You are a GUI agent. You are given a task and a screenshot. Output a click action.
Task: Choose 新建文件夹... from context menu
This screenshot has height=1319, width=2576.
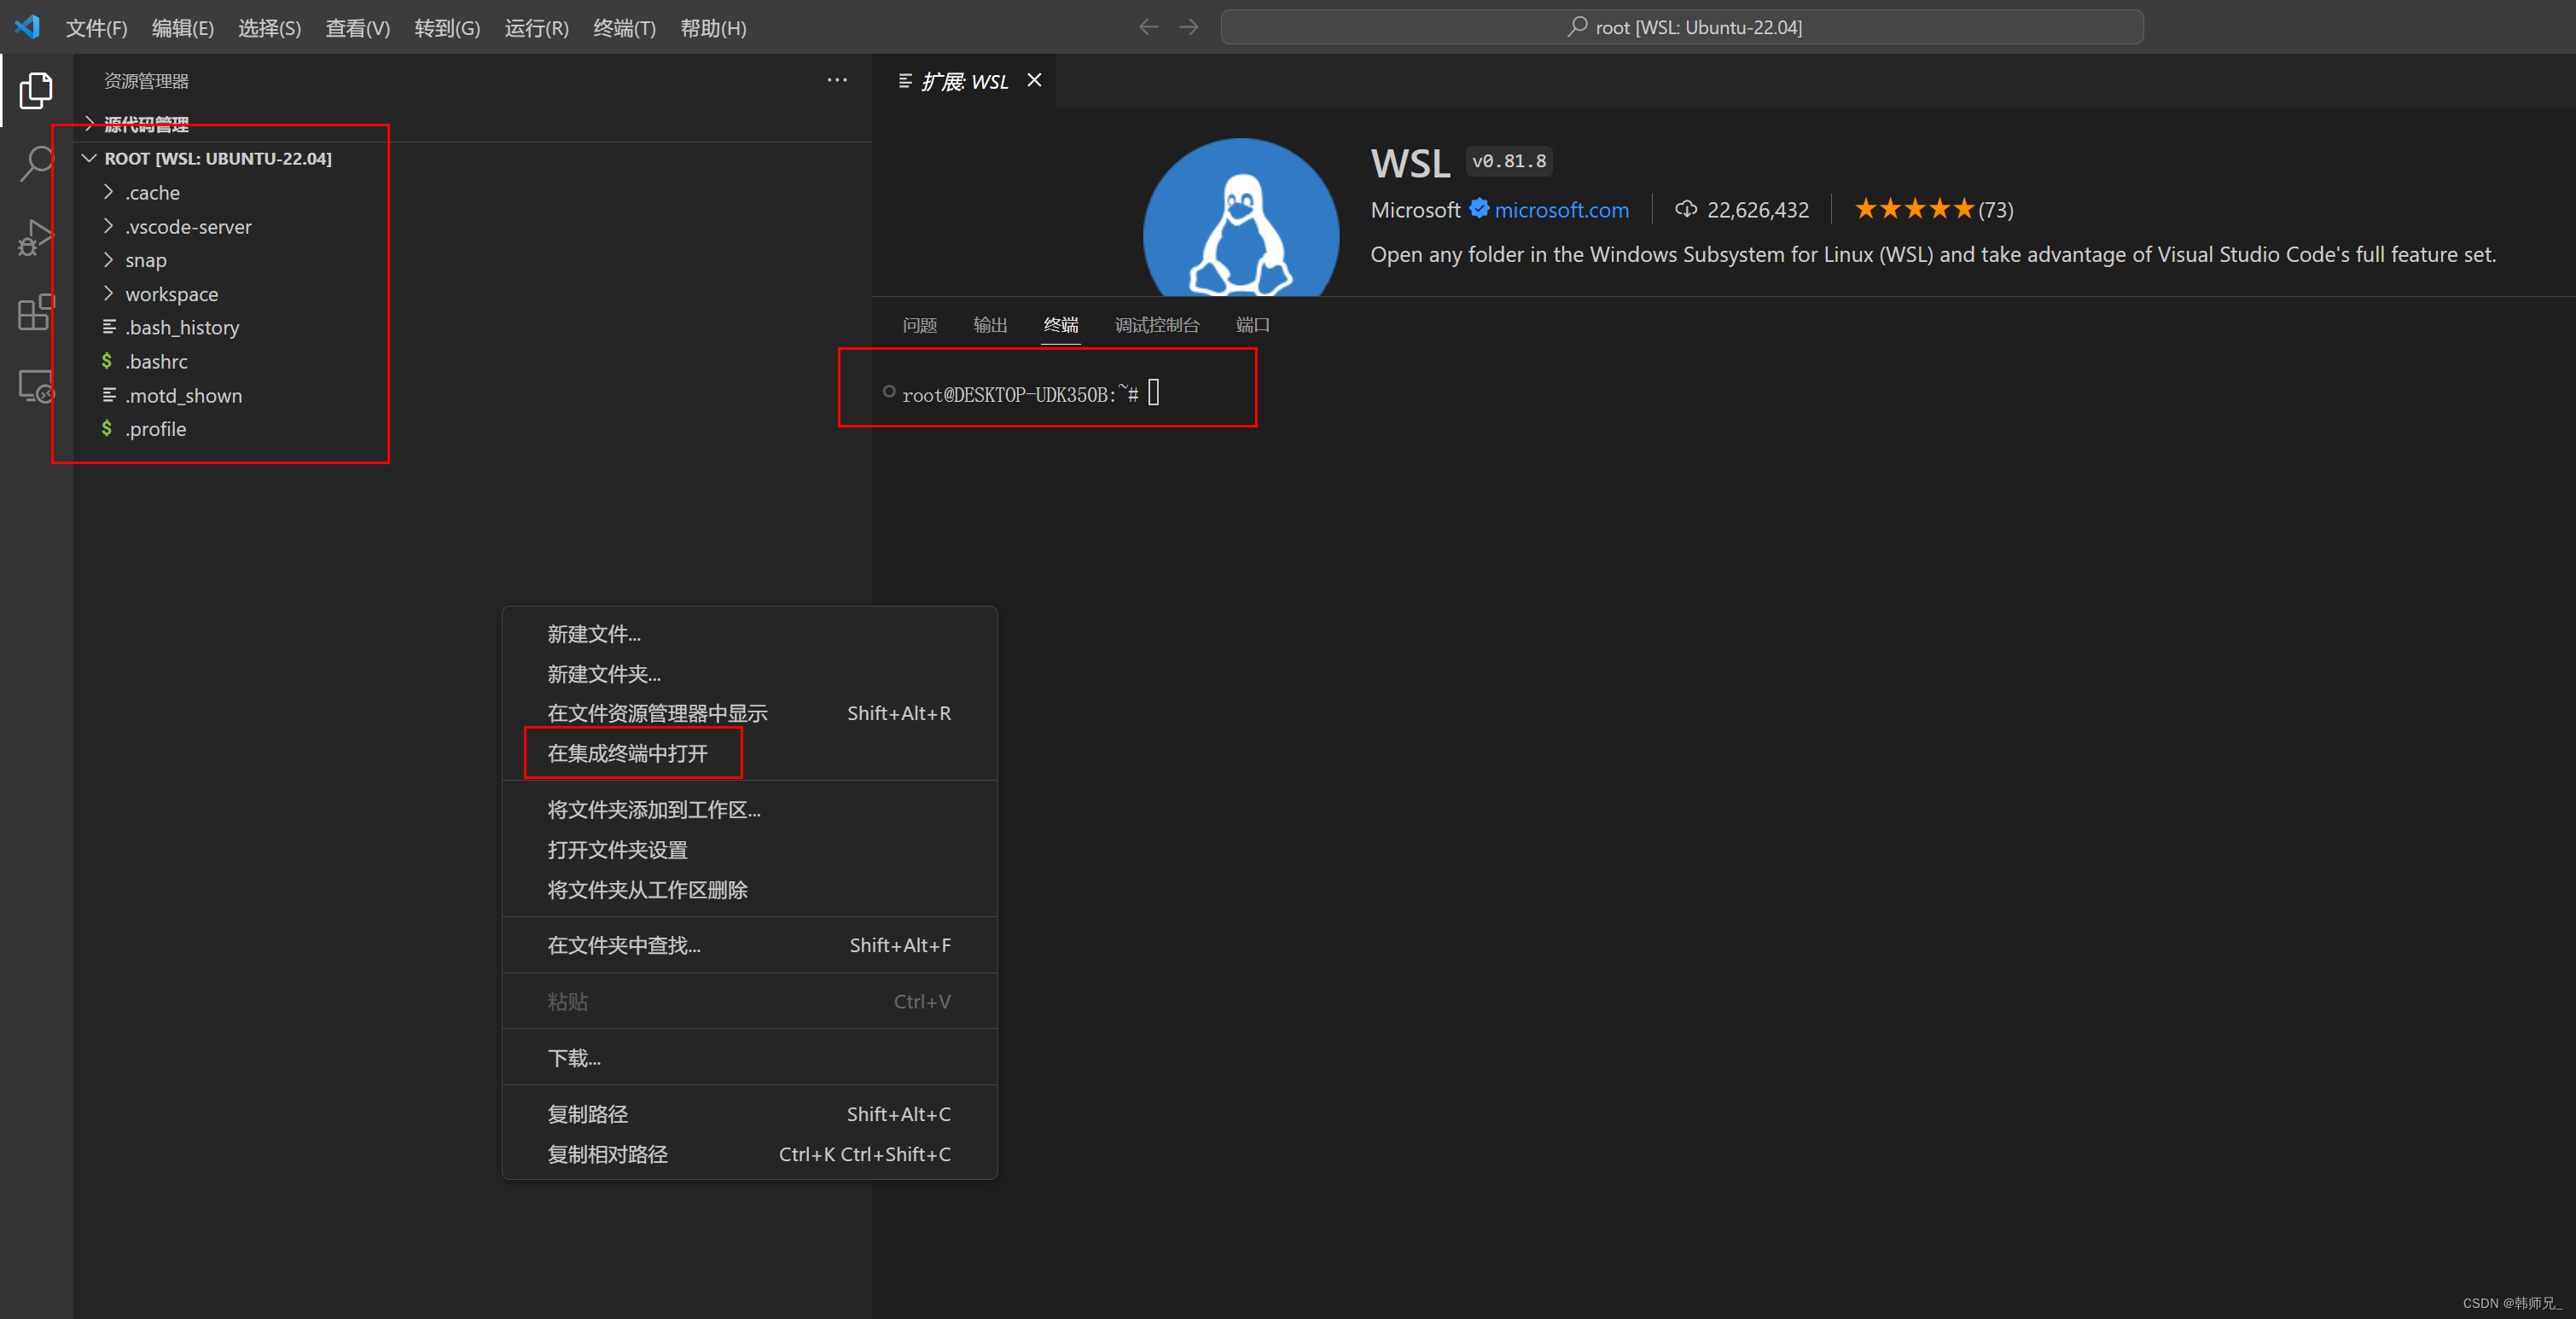750,674
